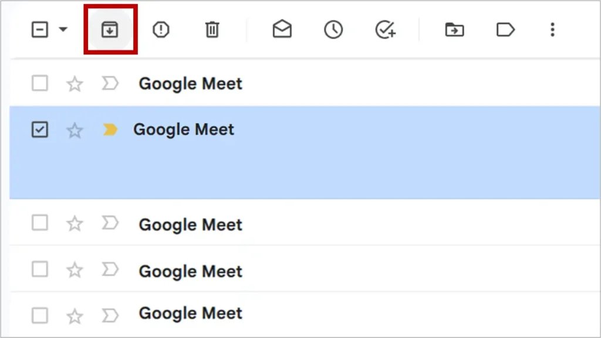601x338 pixels.
Task: Tick the last Google Meet email checkbox
Action: pyautogui.click(x=39, y=316)
